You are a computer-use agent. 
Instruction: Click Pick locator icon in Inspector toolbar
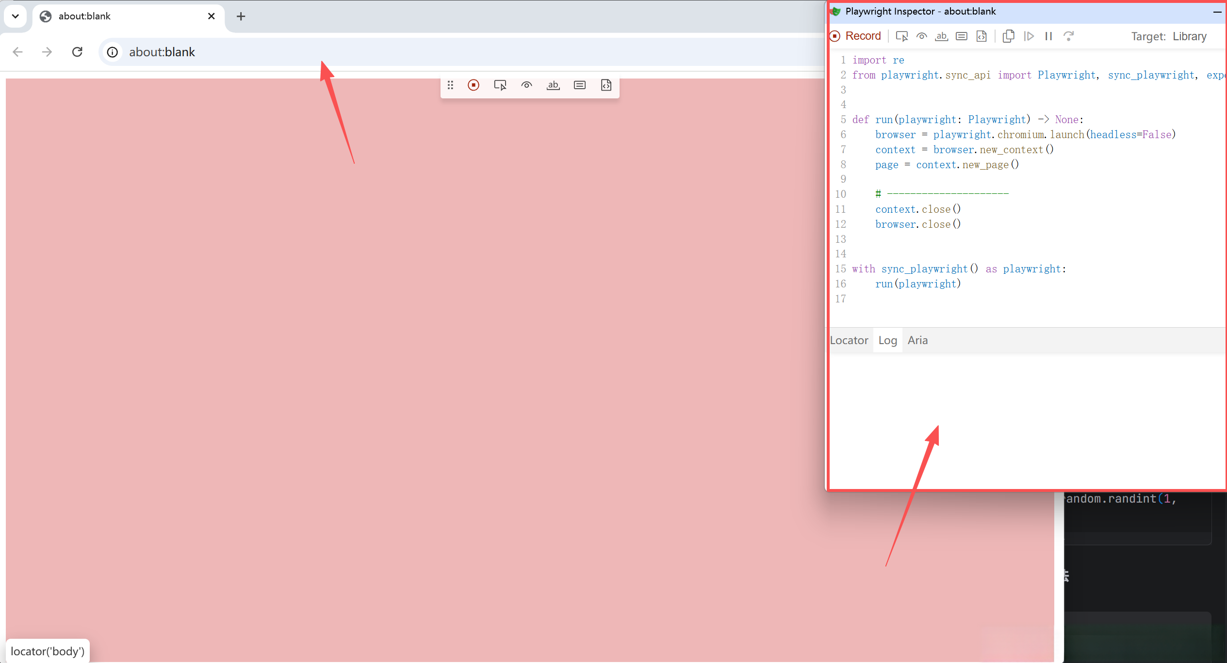click(x=901, y=36)
